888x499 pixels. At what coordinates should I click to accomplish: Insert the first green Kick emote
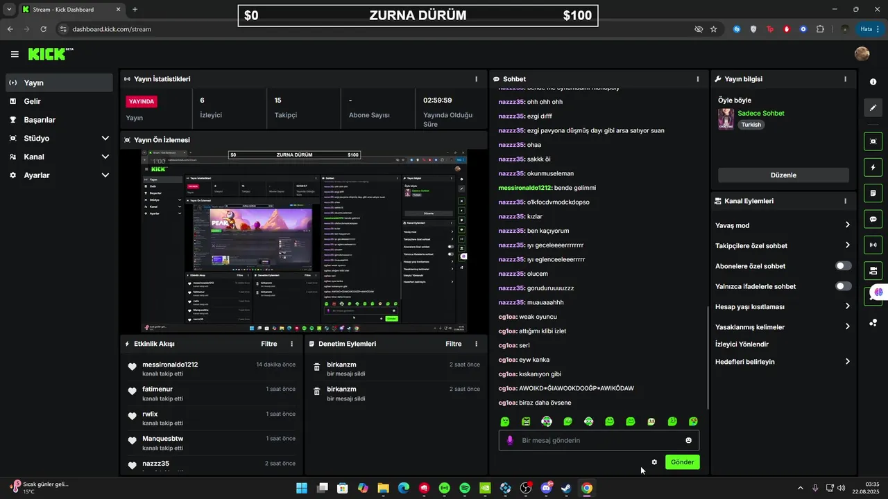tap(505, 421)
